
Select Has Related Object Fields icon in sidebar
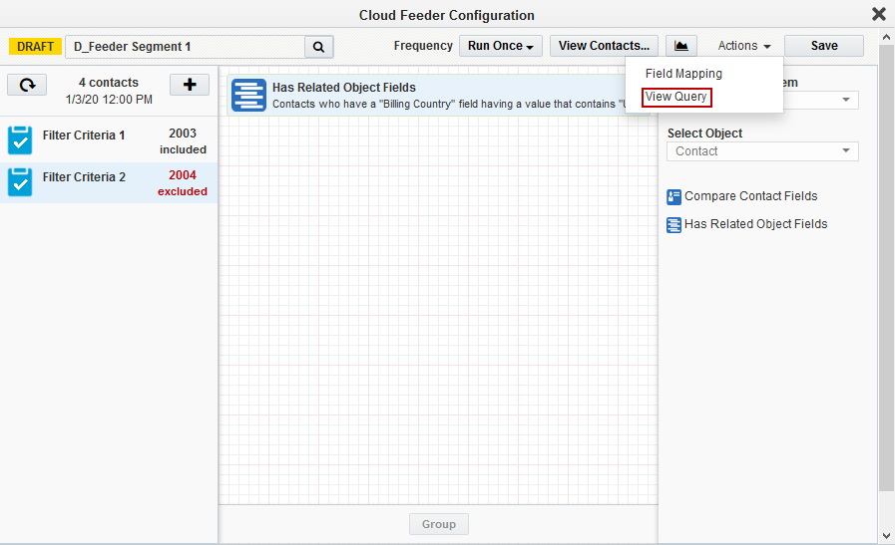[x=674, y=225]
